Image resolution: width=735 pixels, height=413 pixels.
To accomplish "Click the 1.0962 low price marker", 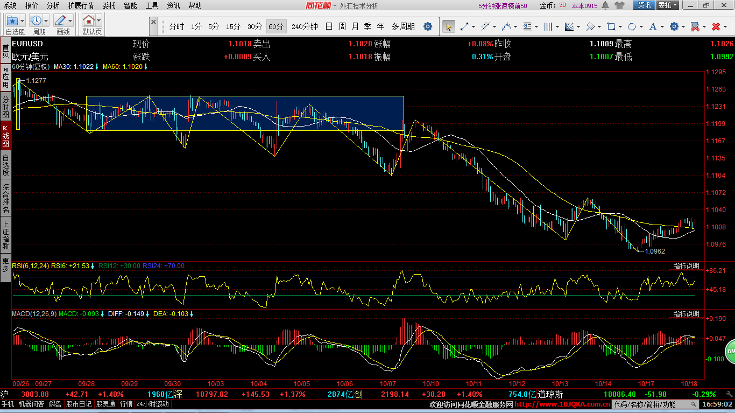I will point(654,251).
